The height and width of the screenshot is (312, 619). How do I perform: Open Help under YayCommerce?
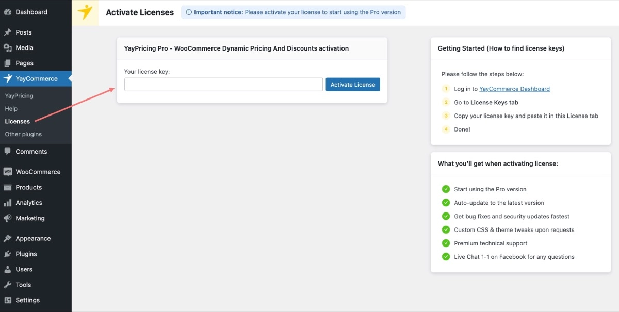11,109
